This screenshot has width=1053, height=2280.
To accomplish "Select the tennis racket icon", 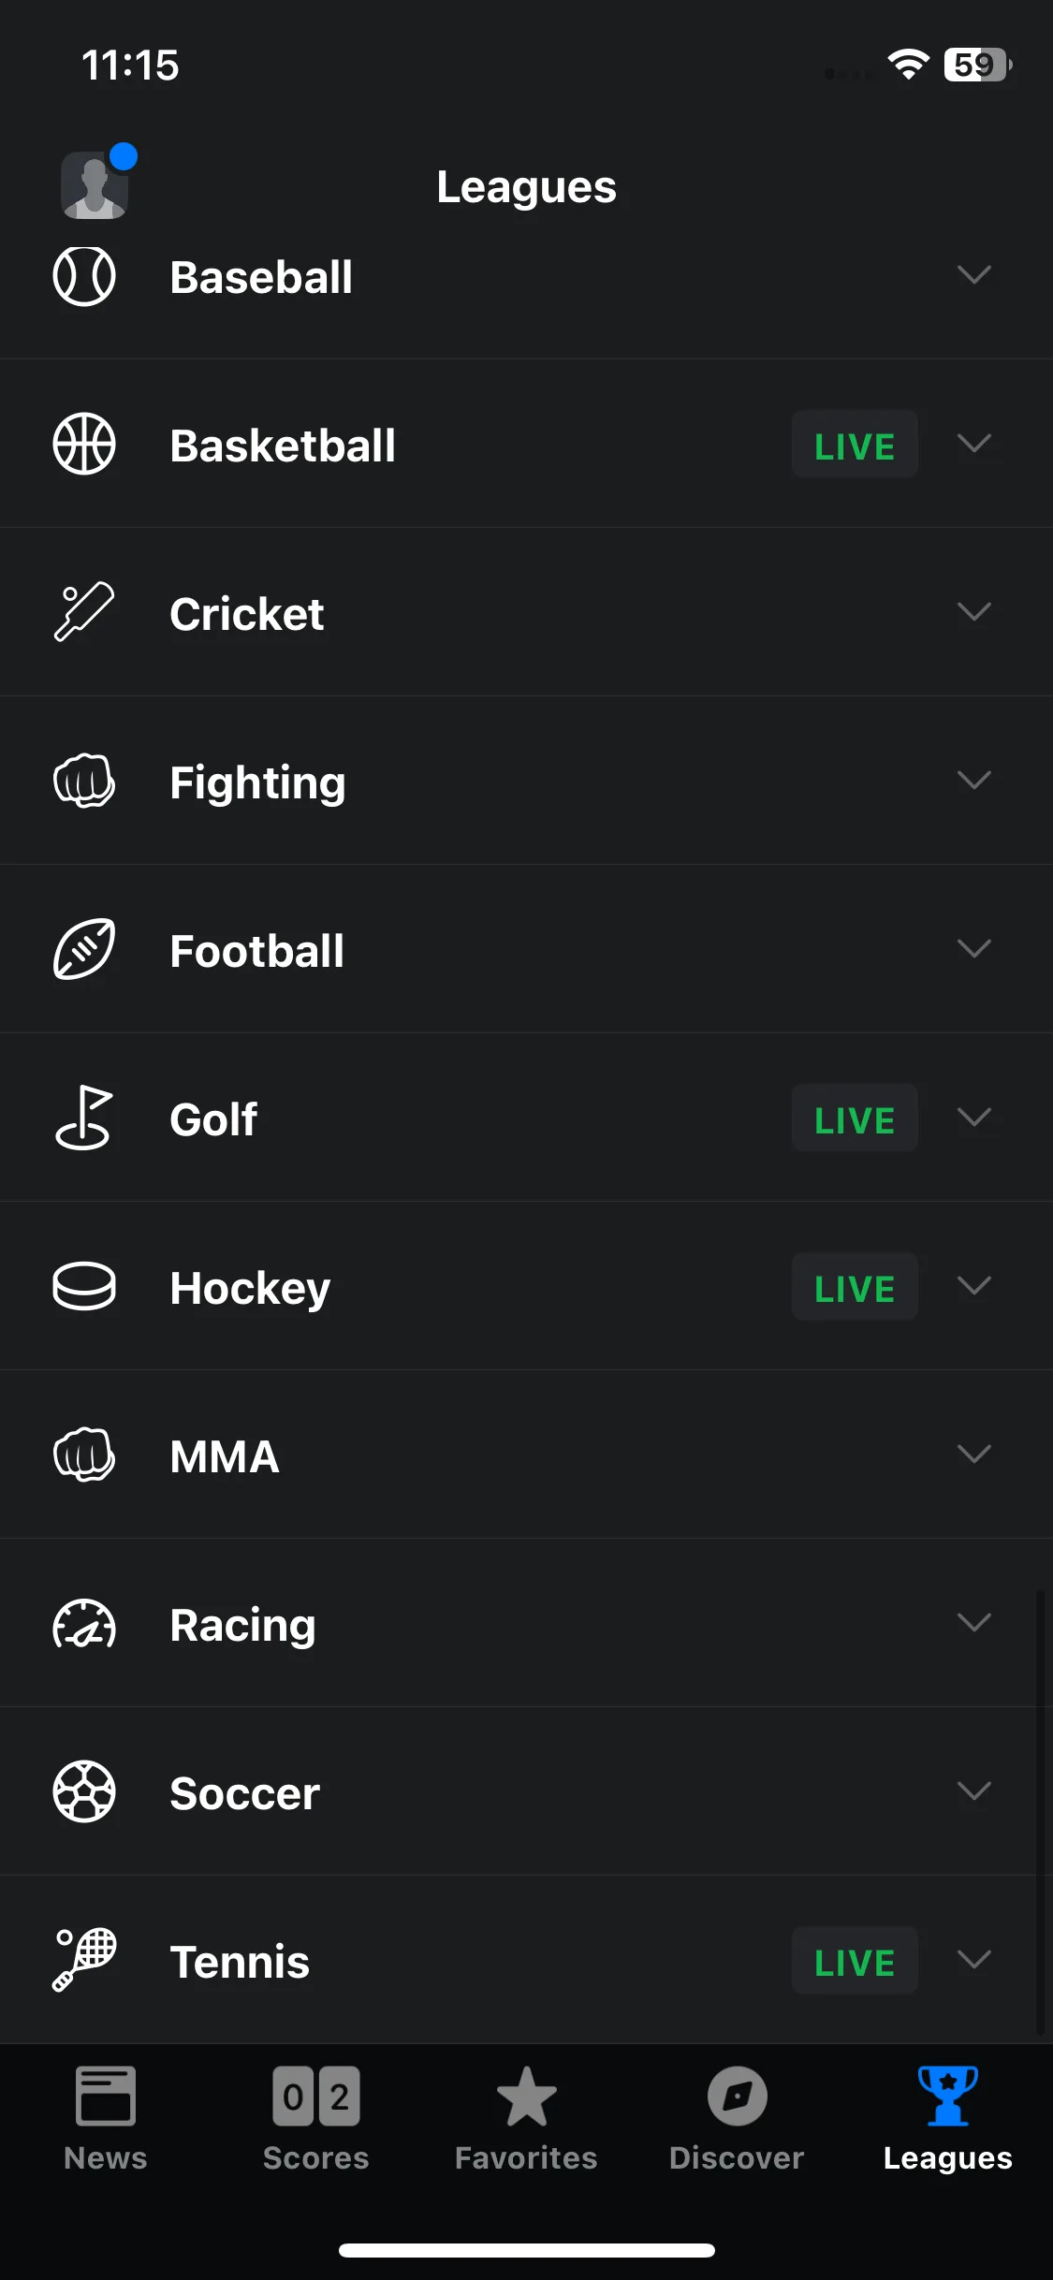I will pyautogui.click(x=84, y=1960).
